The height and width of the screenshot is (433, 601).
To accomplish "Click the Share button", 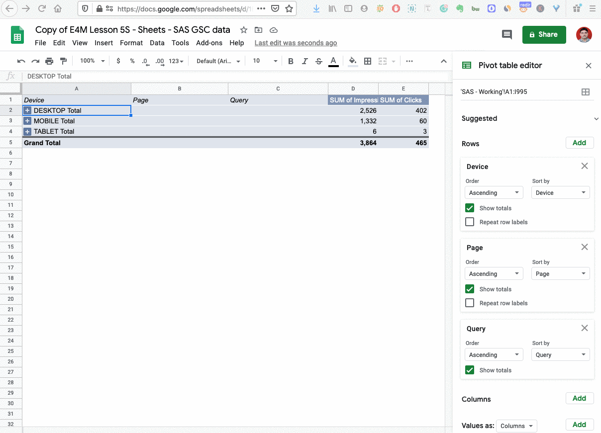I will click(x=544, y=34).
